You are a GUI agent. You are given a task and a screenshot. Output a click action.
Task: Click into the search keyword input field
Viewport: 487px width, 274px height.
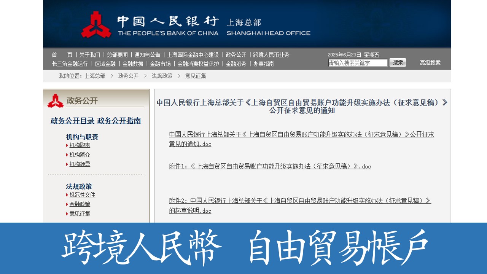(x=357, y=63)
